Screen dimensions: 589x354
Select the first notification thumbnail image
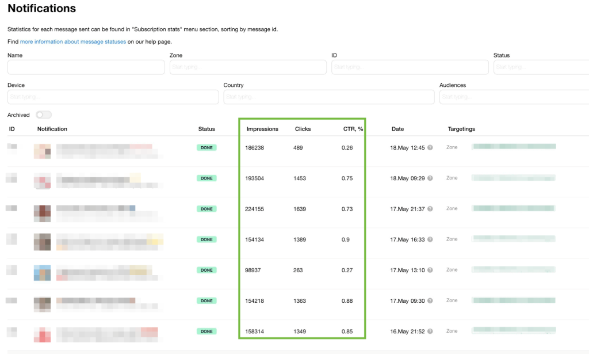point(43,151)
